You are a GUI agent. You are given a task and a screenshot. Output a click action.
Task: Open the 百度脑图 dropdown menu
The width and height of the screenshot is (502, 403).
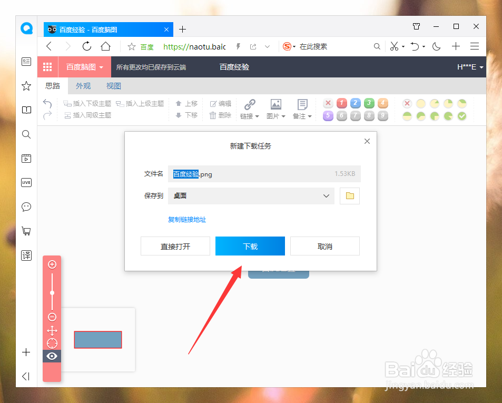click(84, 67)
